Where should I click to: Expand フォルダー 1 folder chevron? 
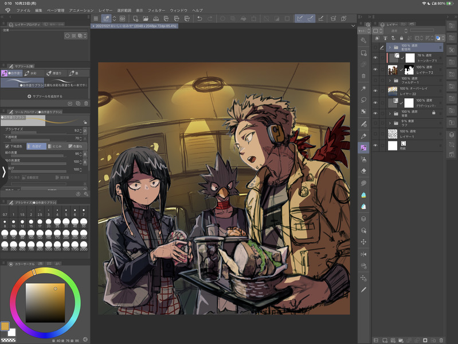(x=390, y=80)
